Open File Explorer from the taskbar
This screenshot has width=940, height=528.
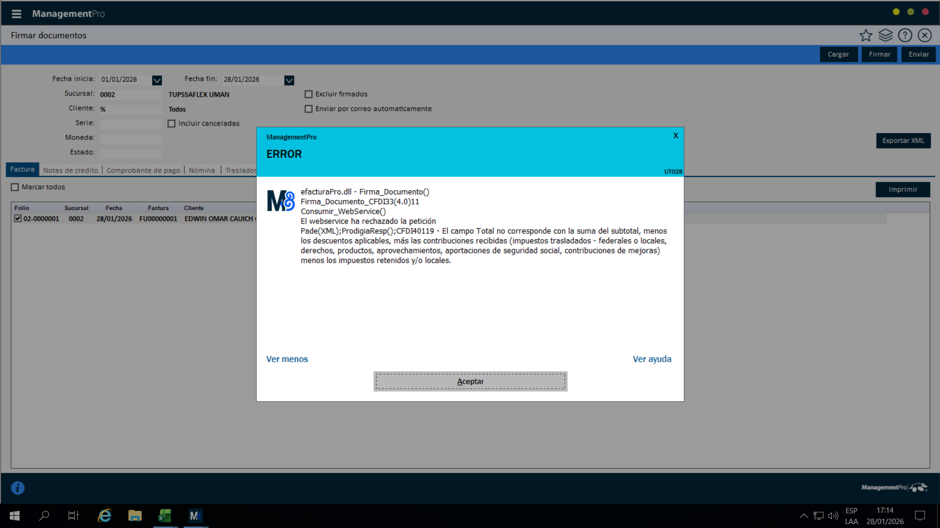point(135,515)
